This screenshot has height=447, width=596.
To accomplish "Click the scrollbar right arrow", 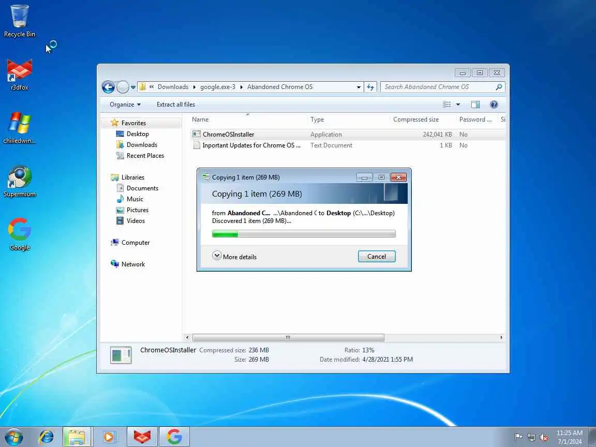I will [x=501, y=337].
